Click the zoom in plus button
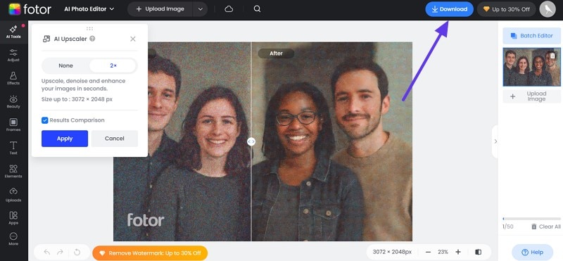563x261 pixels. coord(458,252)
